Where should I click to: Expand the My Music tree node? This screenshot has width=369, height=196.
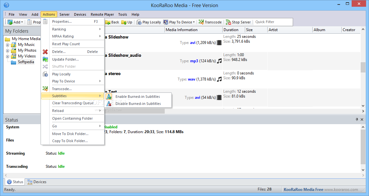7,45
